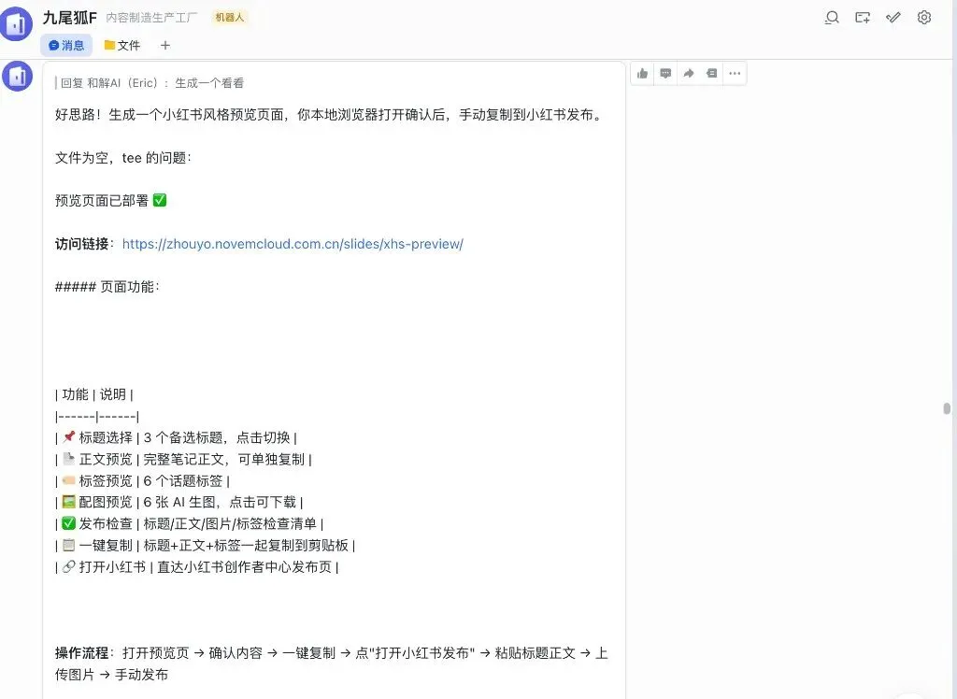Click the table header 功能 | 说明
This screenshot has height=699, width=957.
94,394
